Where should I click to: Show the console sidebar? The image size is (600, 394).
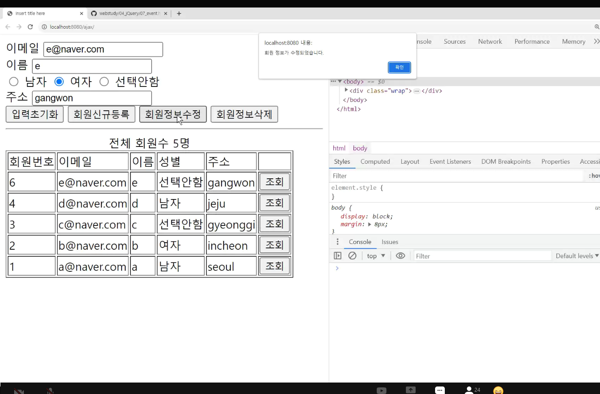[x=337, y=256]
